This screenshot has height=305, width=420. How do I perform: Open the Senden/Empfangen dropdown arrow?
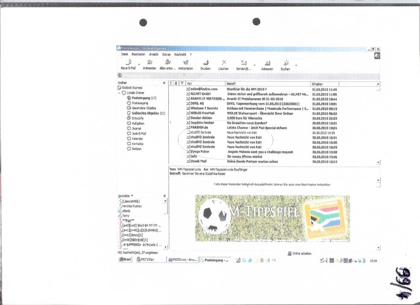tap(254, 65)
